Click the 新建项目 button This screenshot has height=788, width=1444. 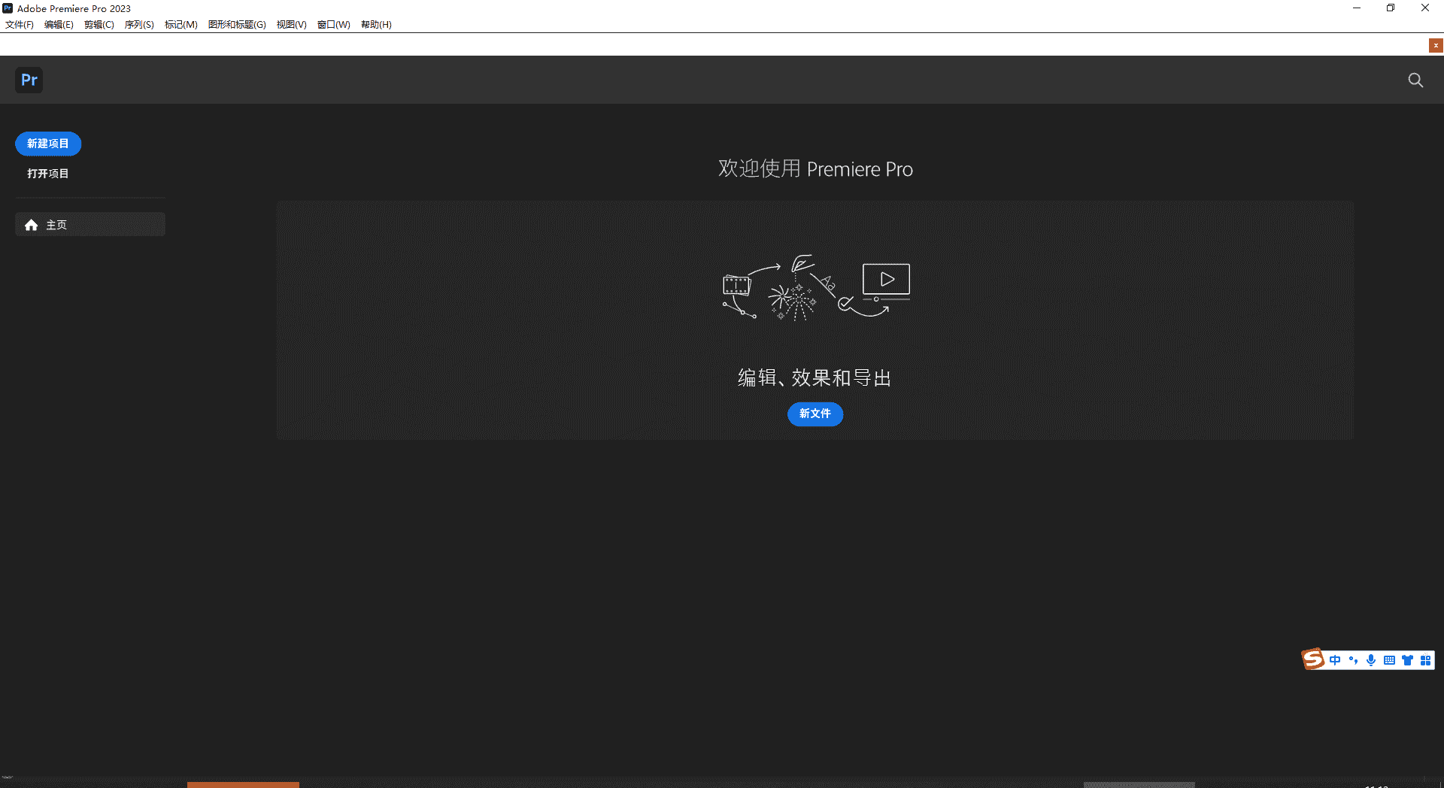coord(48,144)
